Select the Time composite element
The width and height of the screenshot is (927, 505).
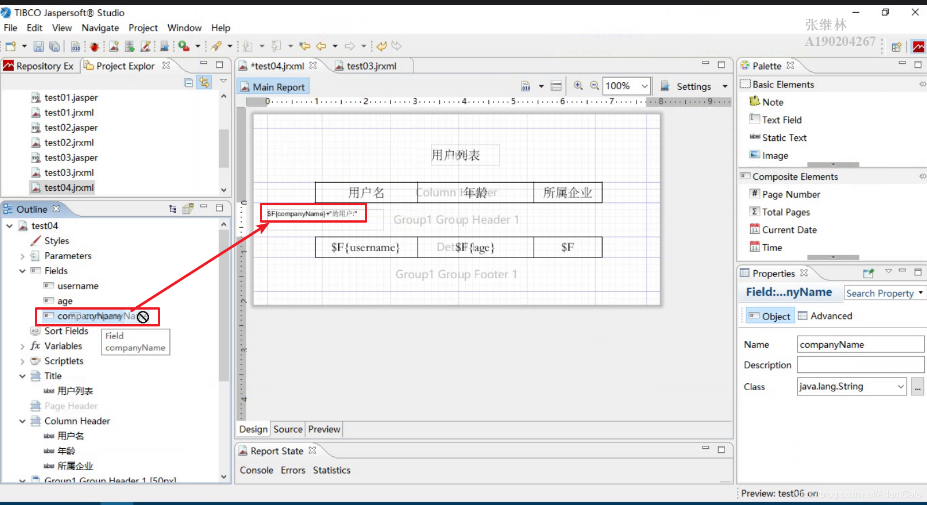pos(766,248)
